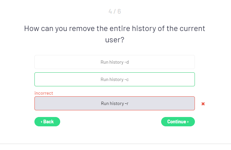This screenshot has width=231, height=150.
Task: Pick the "Run history -r" answer
Action: (114, 103)
